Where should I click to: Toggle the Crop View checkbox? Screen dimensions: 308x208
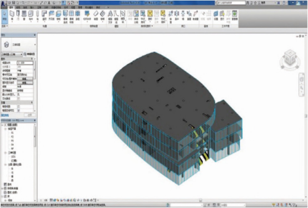[x=19, y=106]
